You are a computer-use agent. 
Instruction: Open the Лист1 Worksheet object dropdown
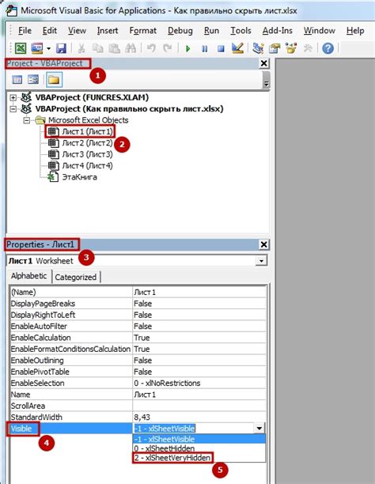click(261, 261)
